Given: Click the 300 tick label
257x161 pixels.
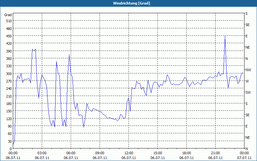Looking at the screenshot, I should 9,74.
